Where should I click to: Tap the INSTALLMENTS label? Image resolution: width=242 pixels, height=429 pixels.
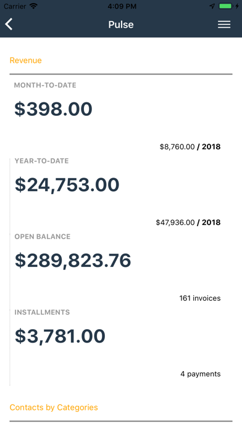[x=42, y=312]
